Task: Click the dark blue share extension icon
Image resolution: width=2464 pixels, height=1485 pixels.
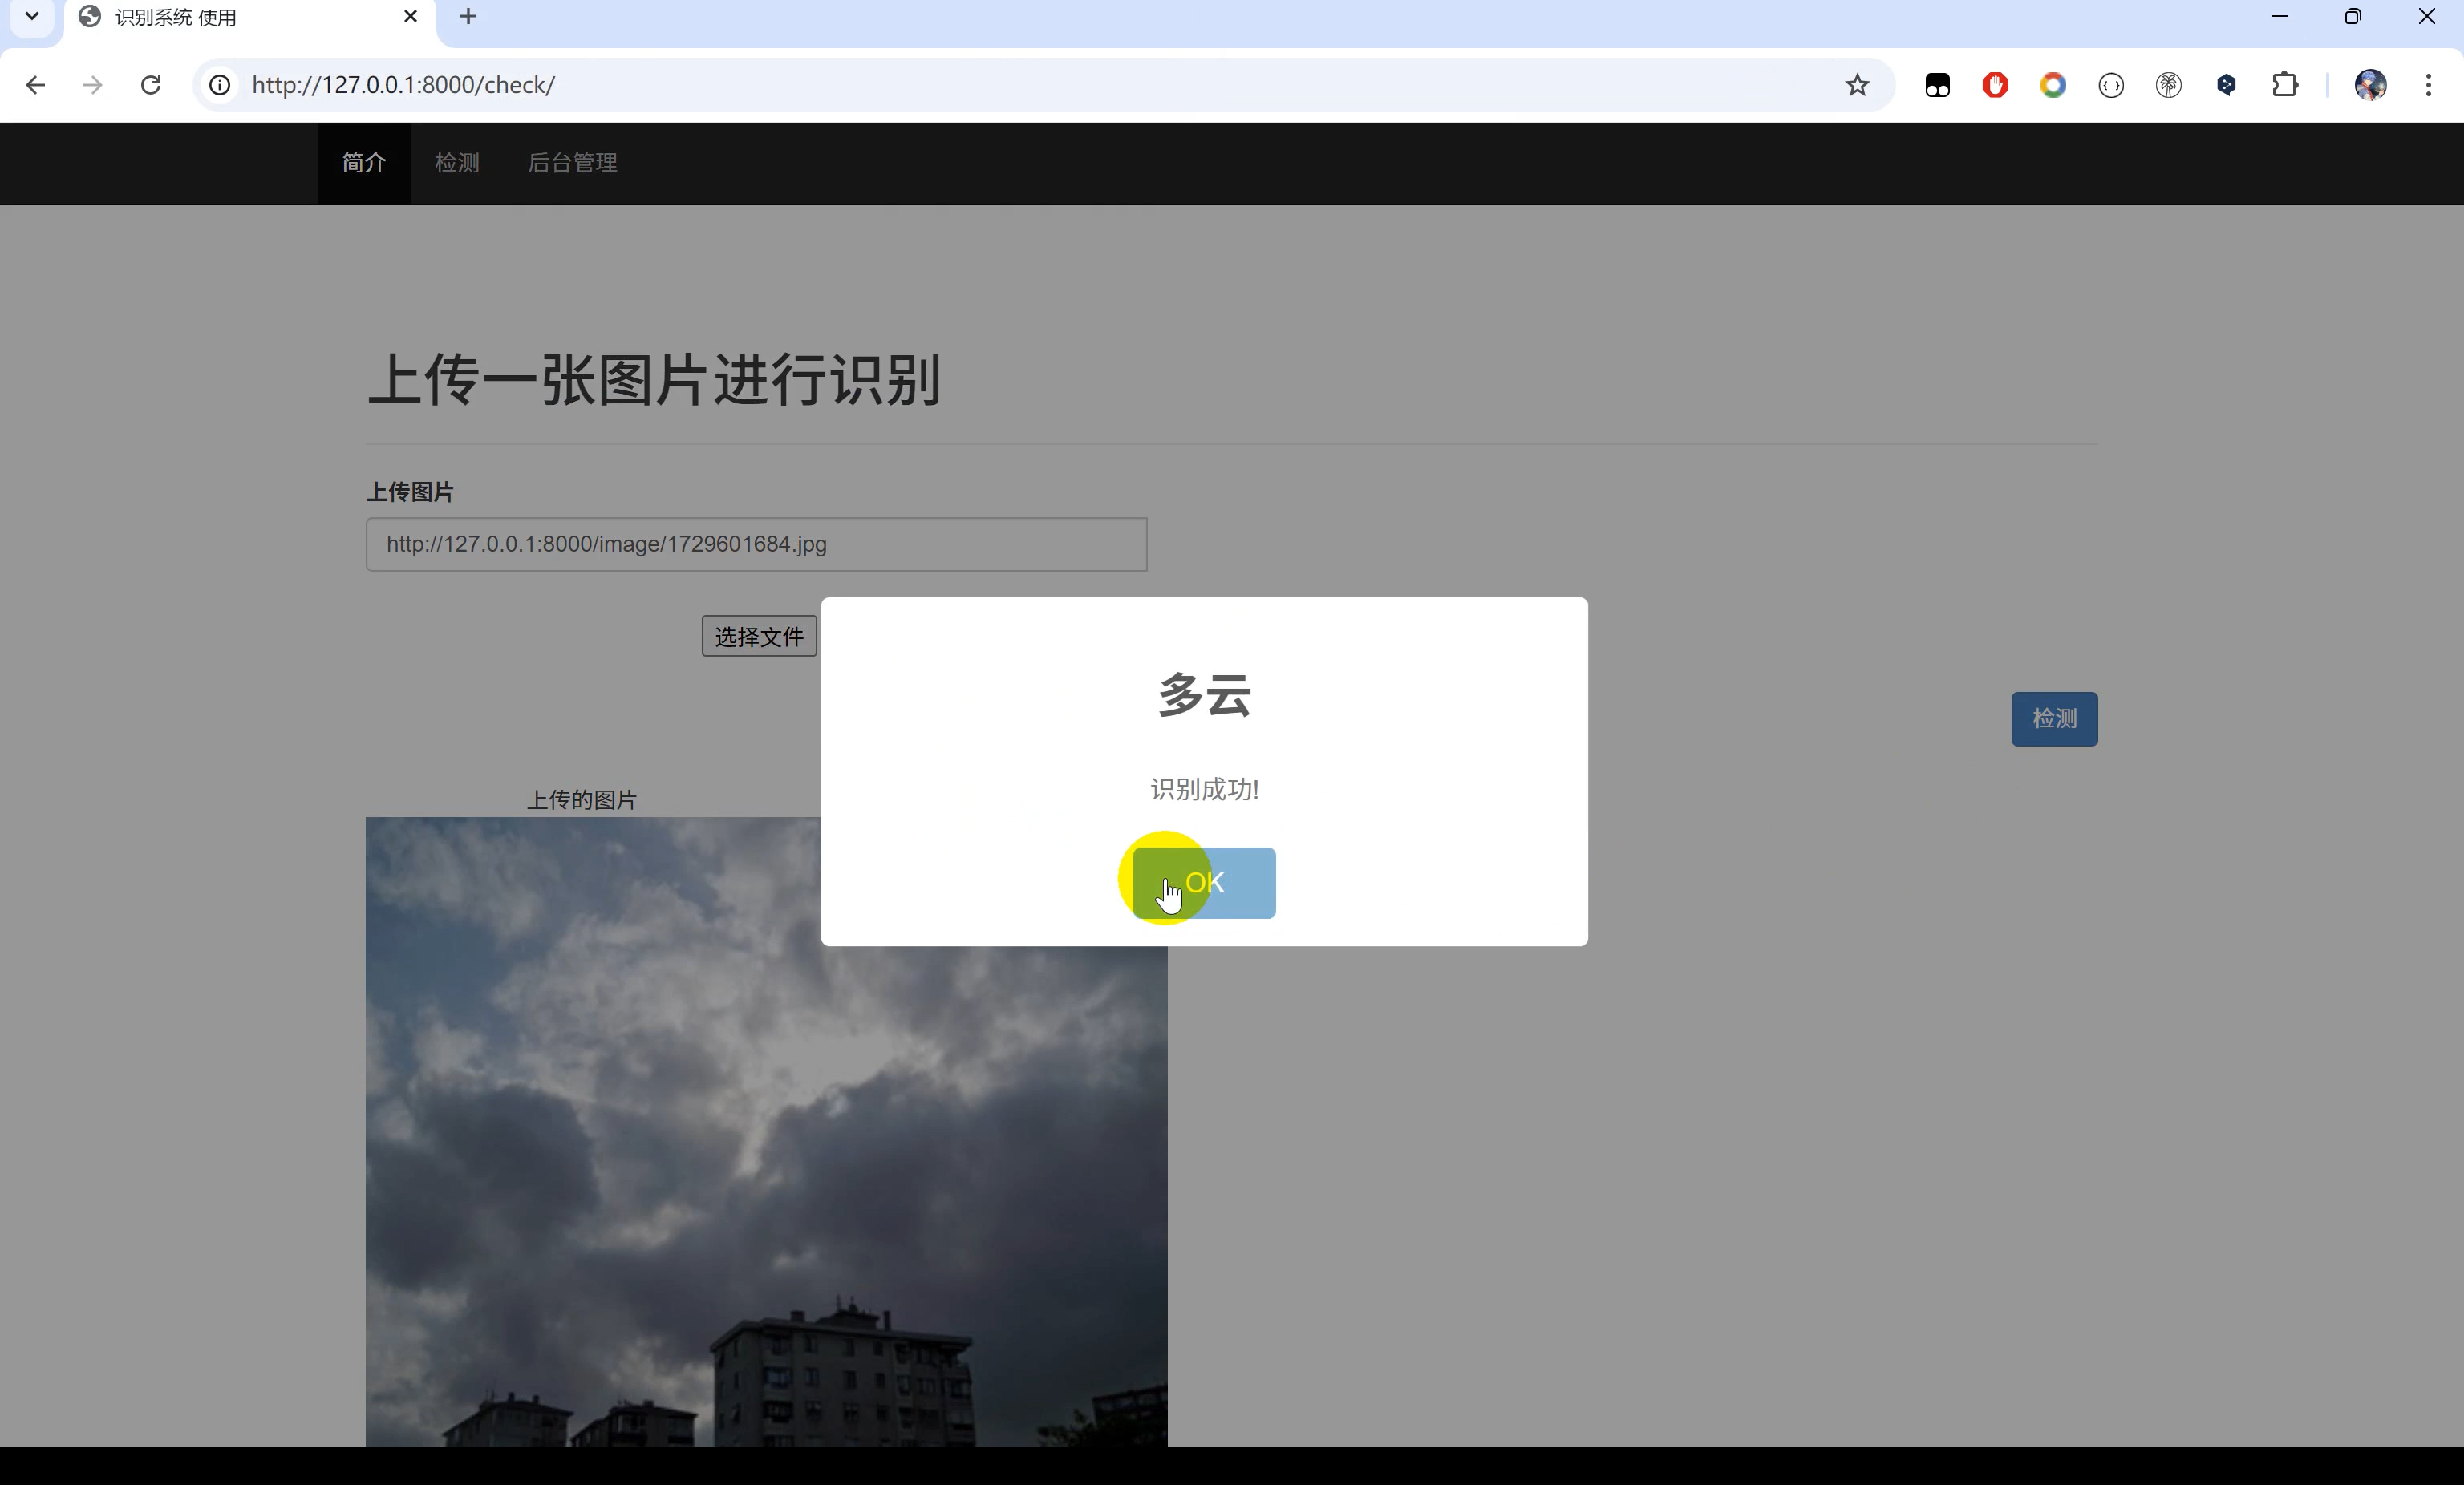Action: pos(2226,85)
